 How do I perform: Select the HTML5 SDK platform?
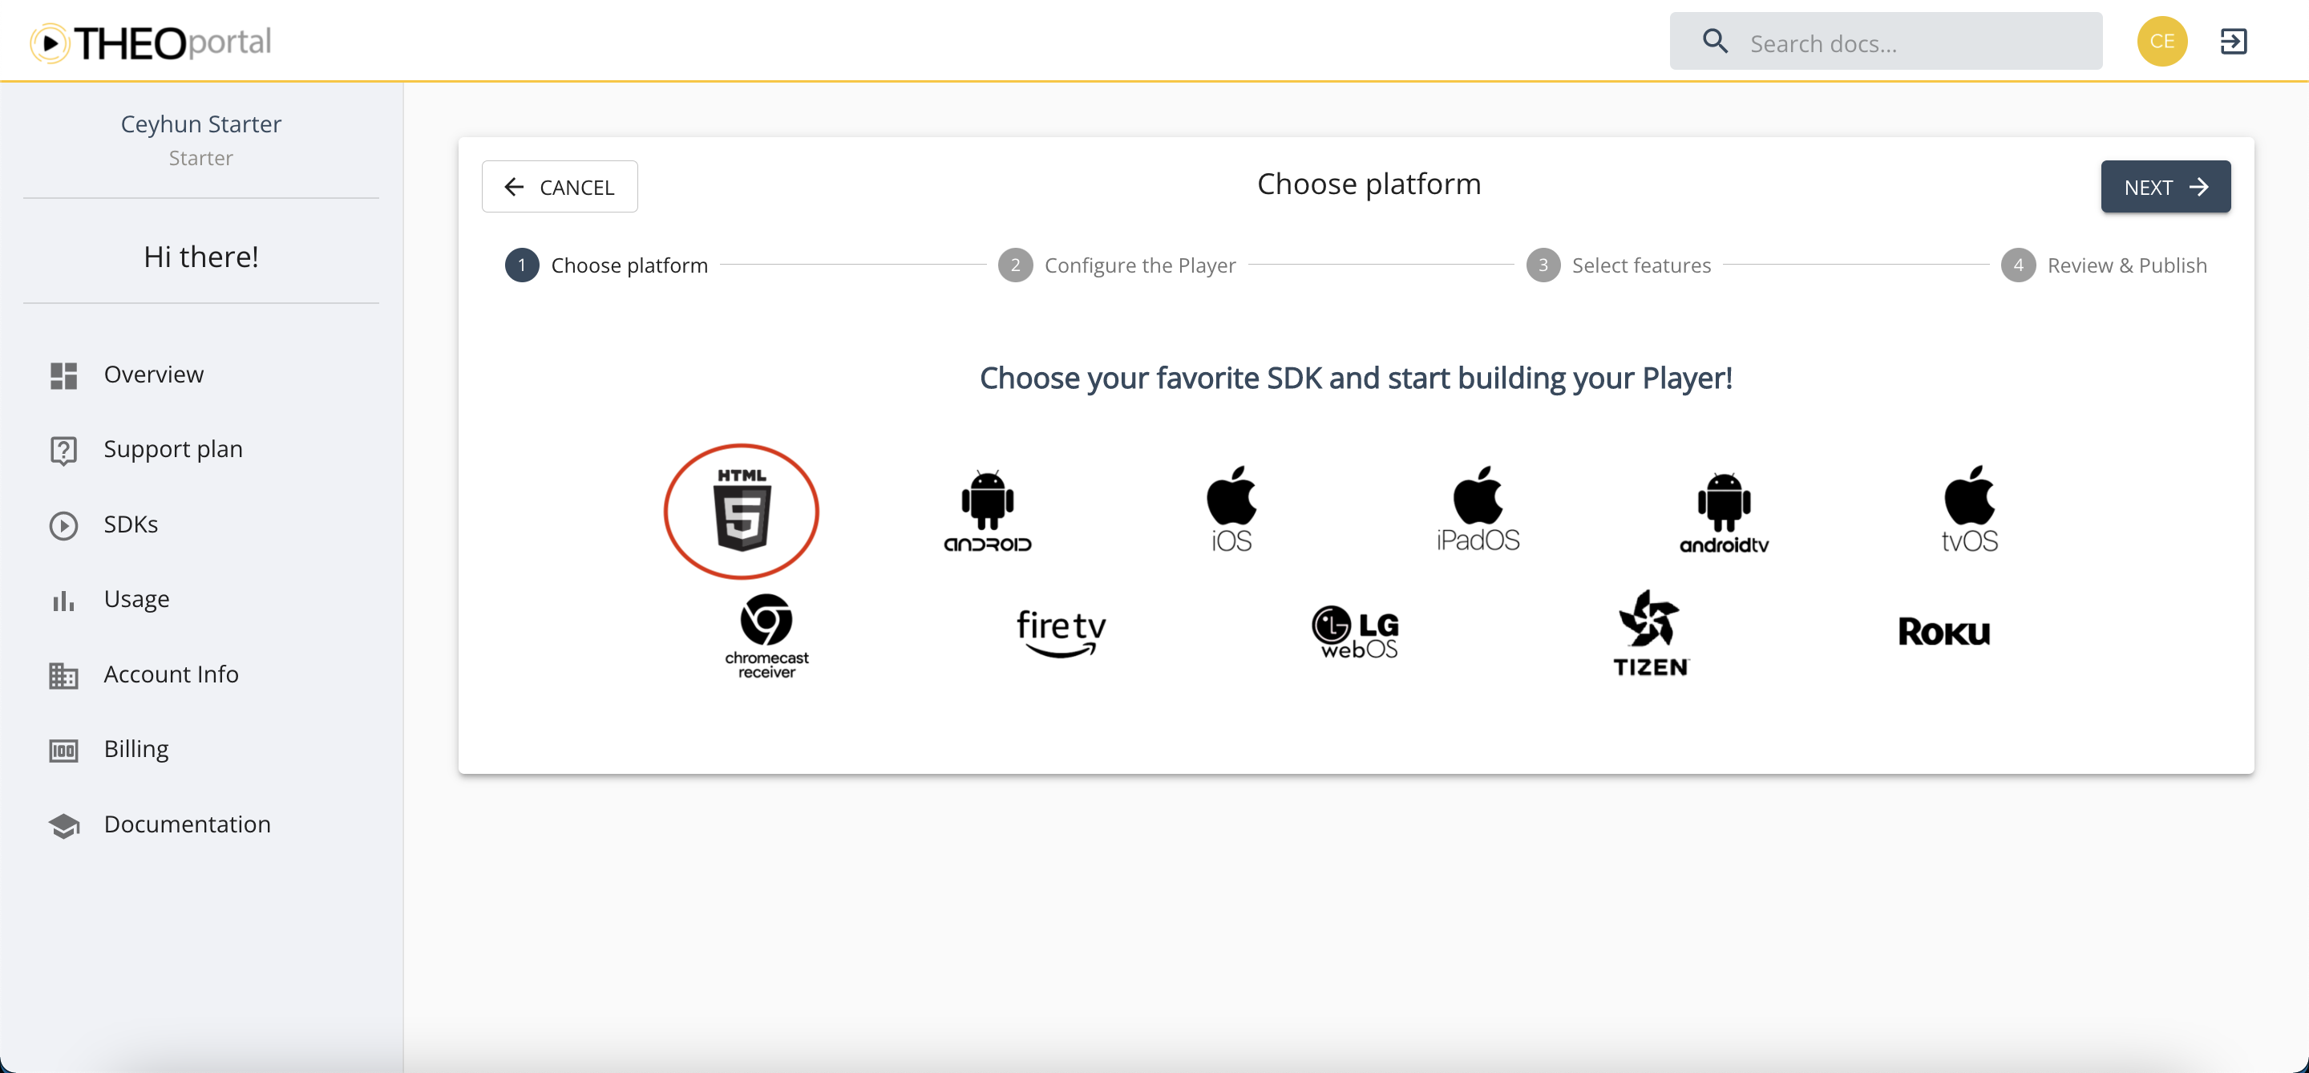(741, 508)
